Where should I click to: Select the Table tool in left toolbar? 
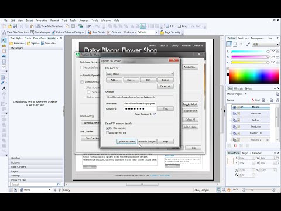[x=4, y=62]
